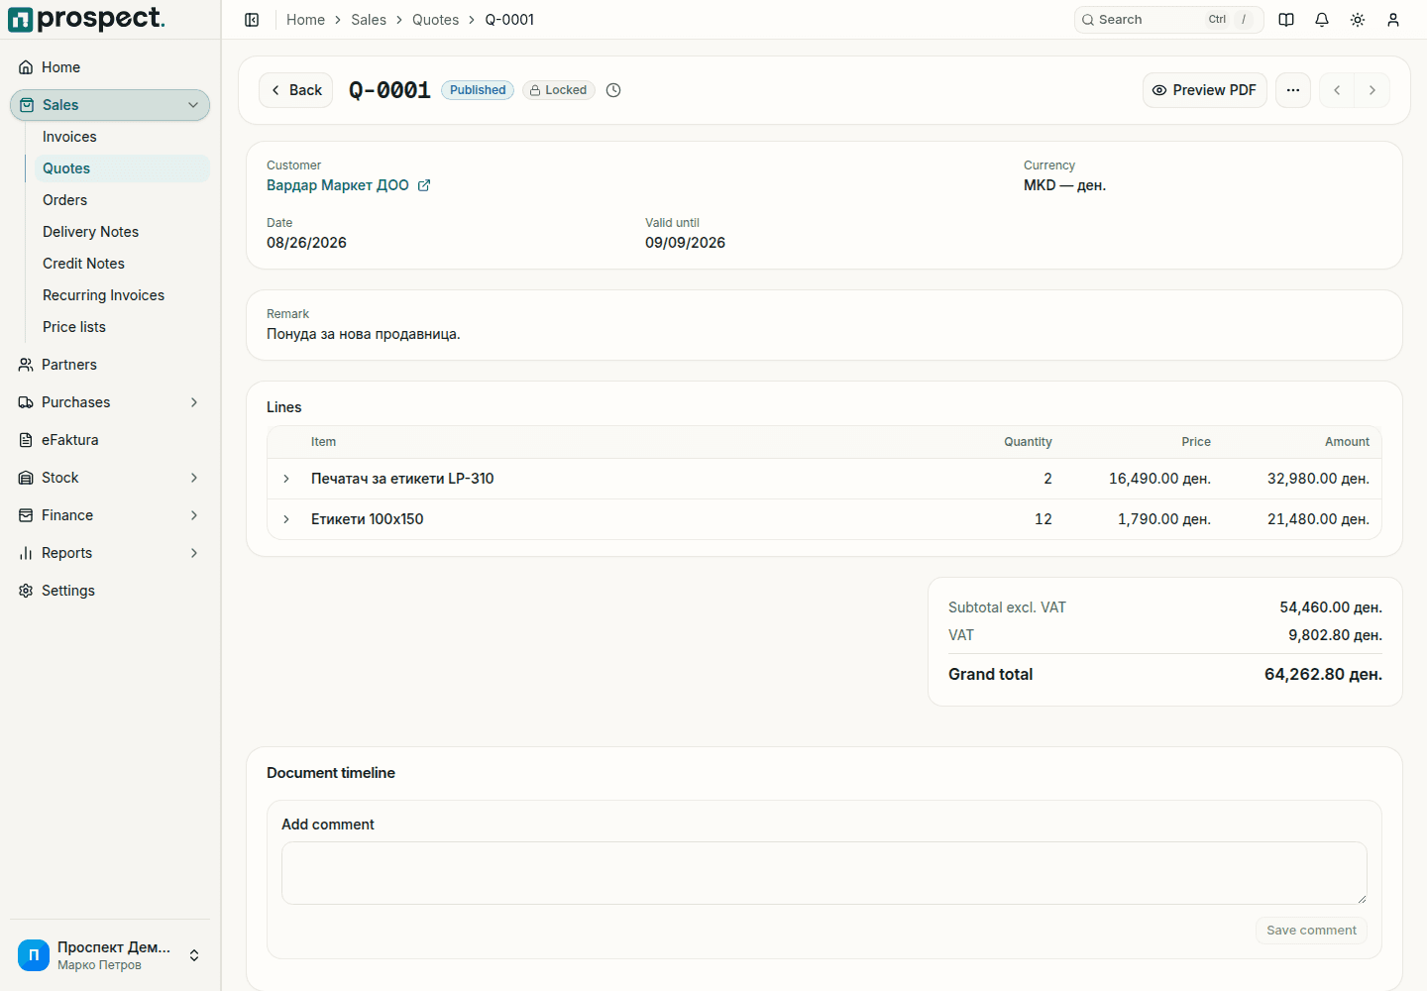Click the Sales breadcrumb link
The image size is (1427, 991).
(x=369, y=20)
